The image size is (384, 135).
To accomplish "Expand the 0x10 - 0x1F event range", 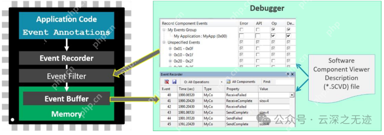I will click(170, 55).
